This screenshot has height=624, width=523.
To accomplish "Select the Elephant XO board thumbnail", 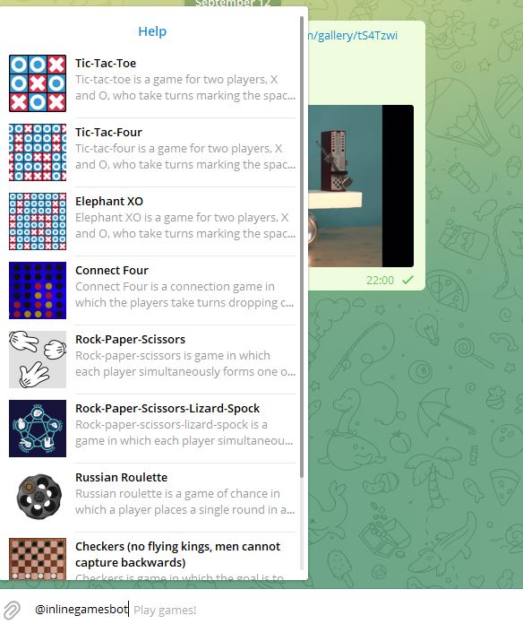I will pos(38,221).
